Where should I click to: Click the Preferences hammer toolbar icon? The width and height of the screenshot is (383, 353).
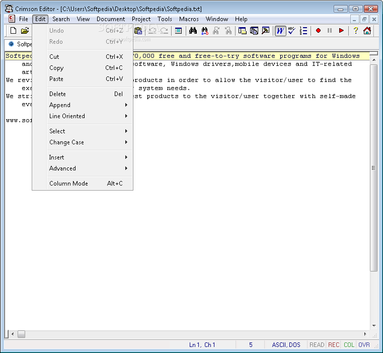coord(266,31)
